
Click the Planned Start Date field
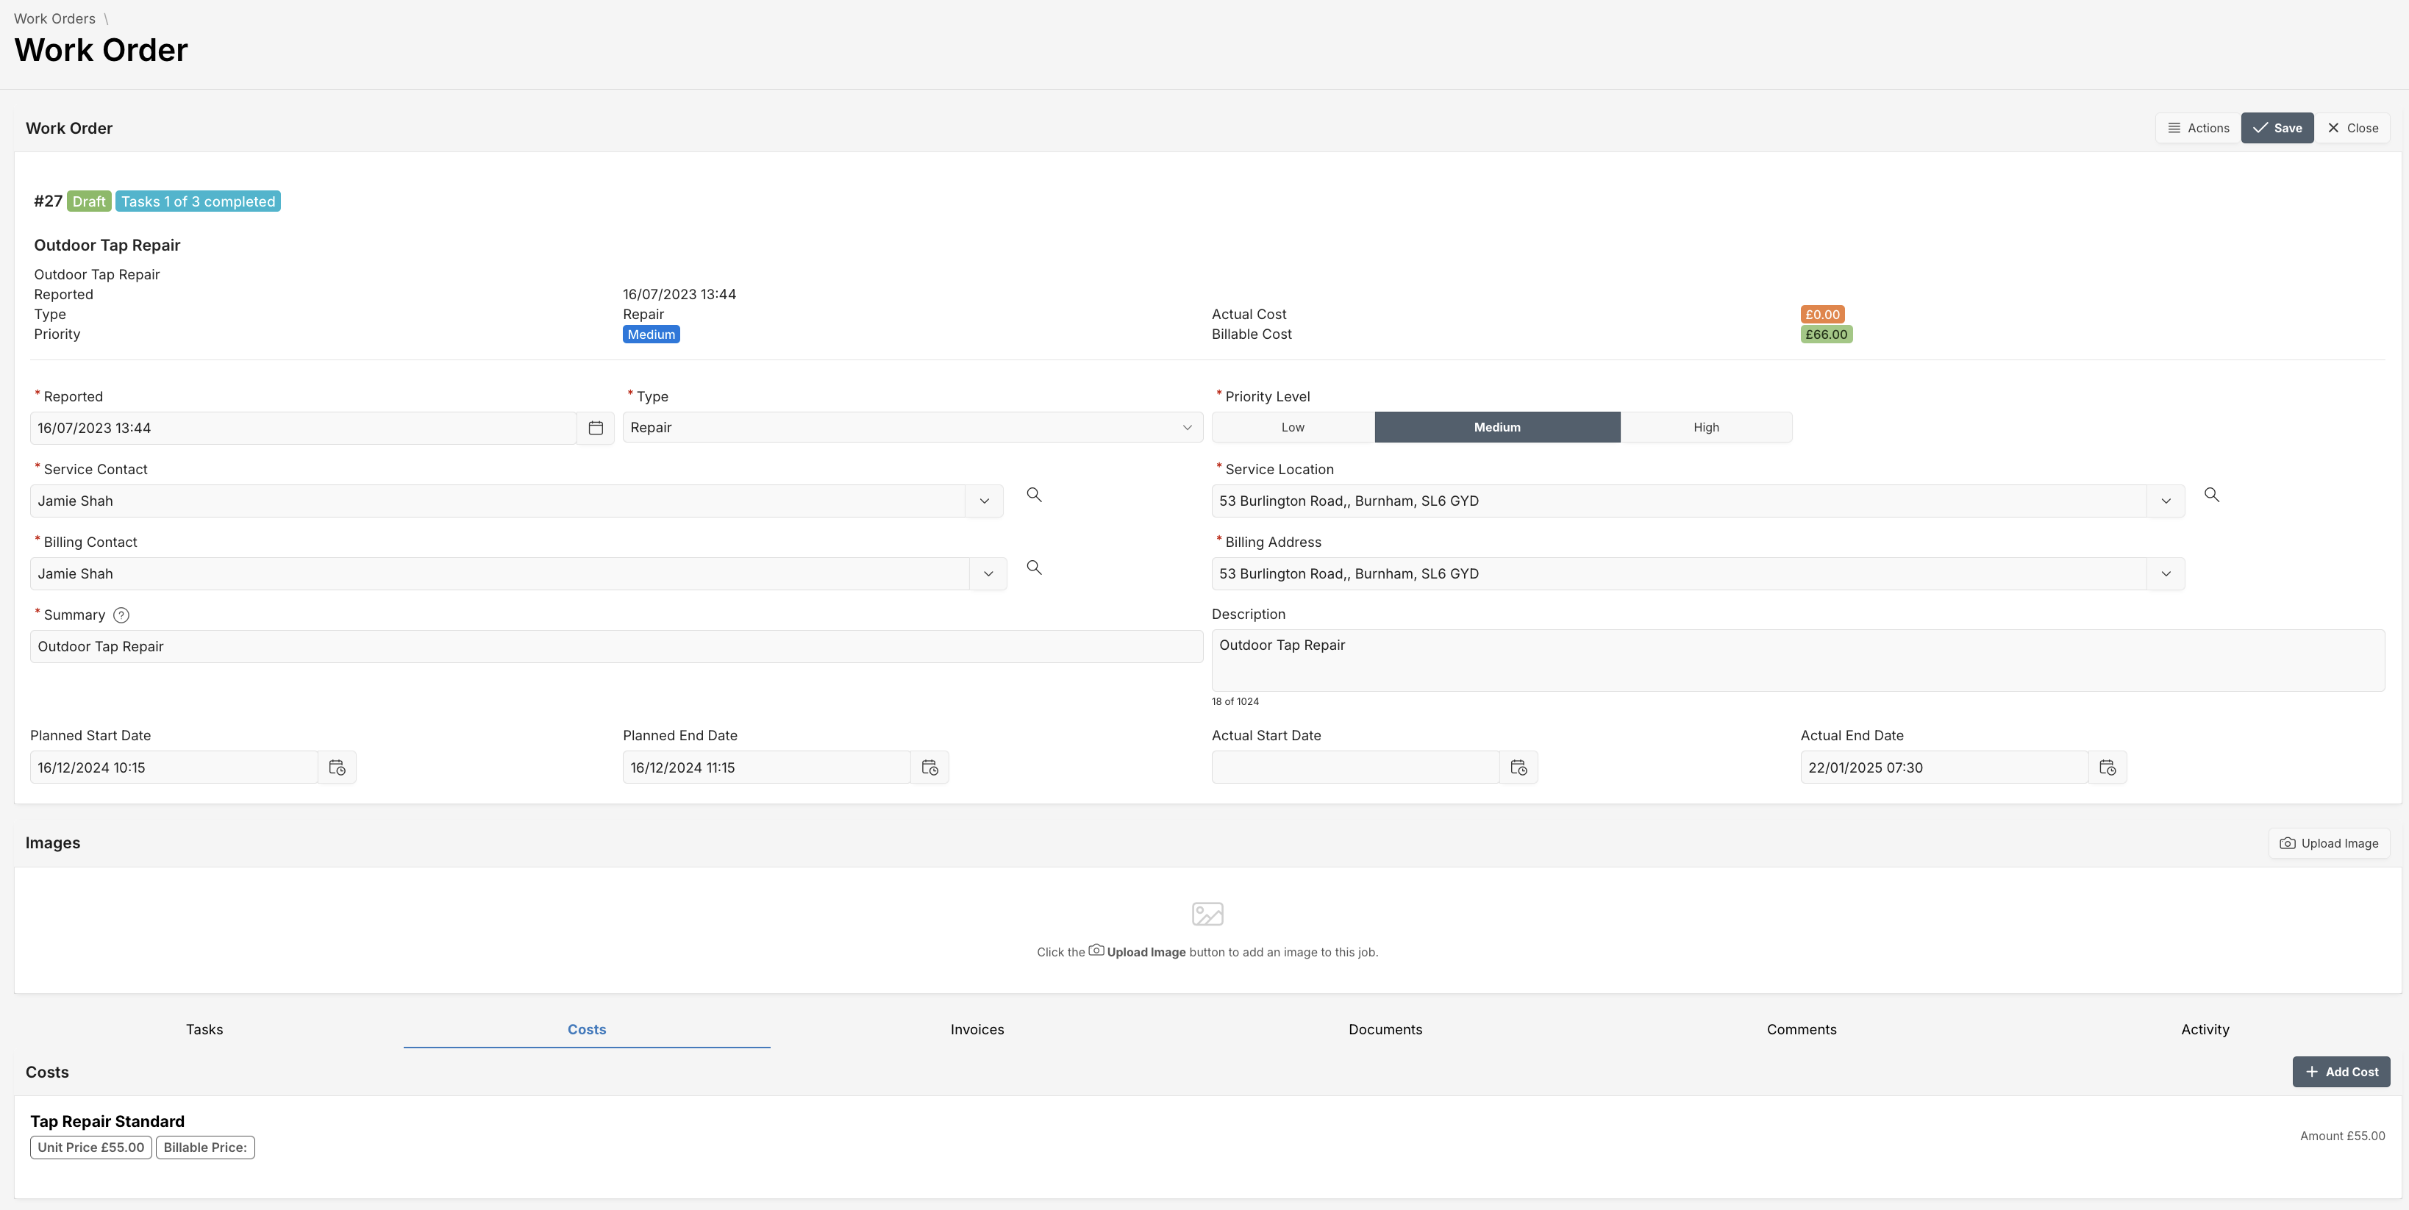pos(174,767)
